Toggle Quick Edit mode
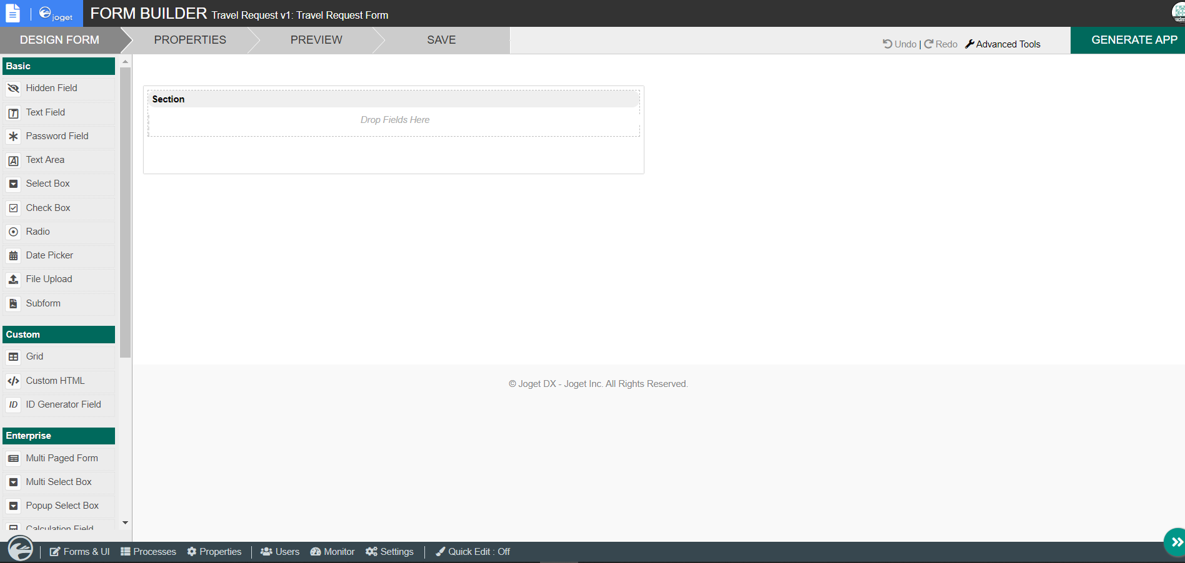 [x=473, y=552]
